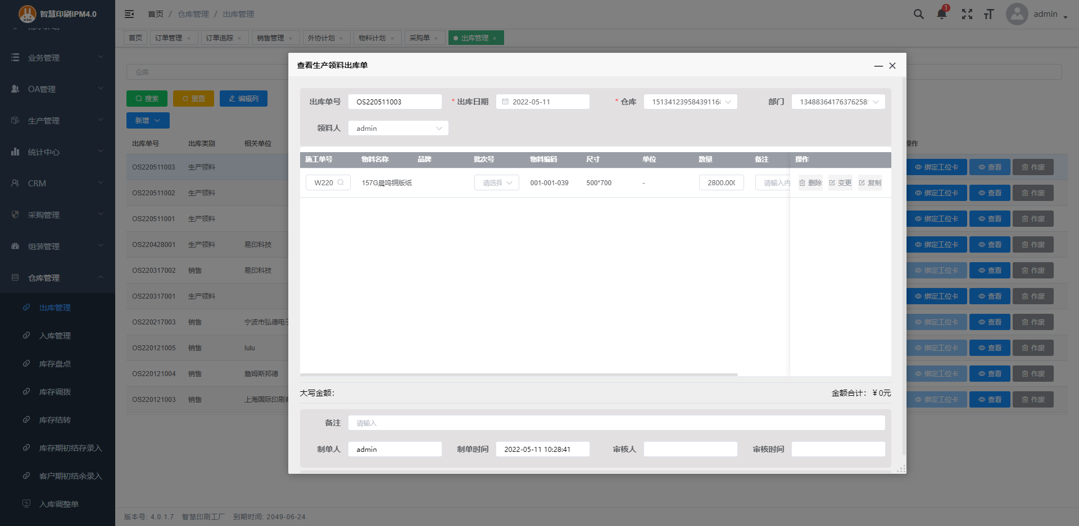Screen dimensions: 1079x526
Task: Click the 复制 button in material row
Action: (870, 182)
